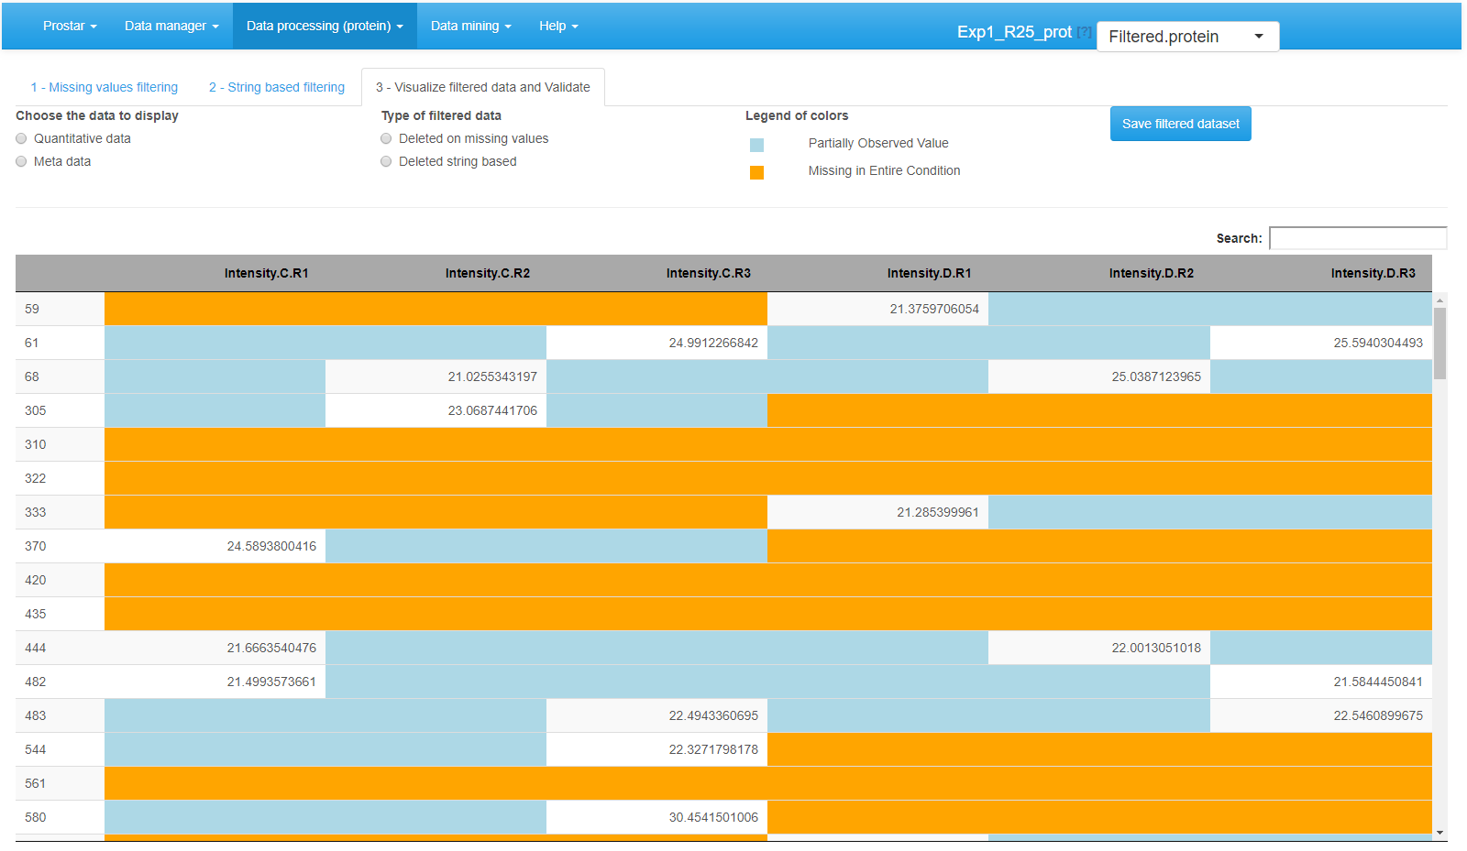The width and height of the screenshot is (1467, 851).
Task: Click the orange "Missing in Entire Condition" swatch
Action: 756,171
